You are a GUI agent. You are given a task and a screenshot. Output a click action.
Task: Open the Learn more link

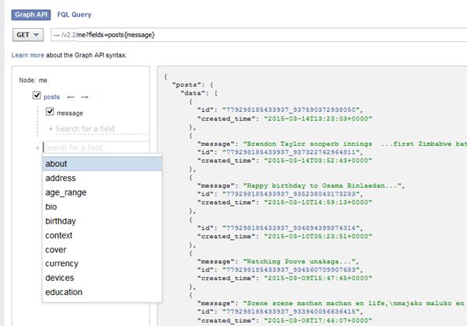[28, 55]
